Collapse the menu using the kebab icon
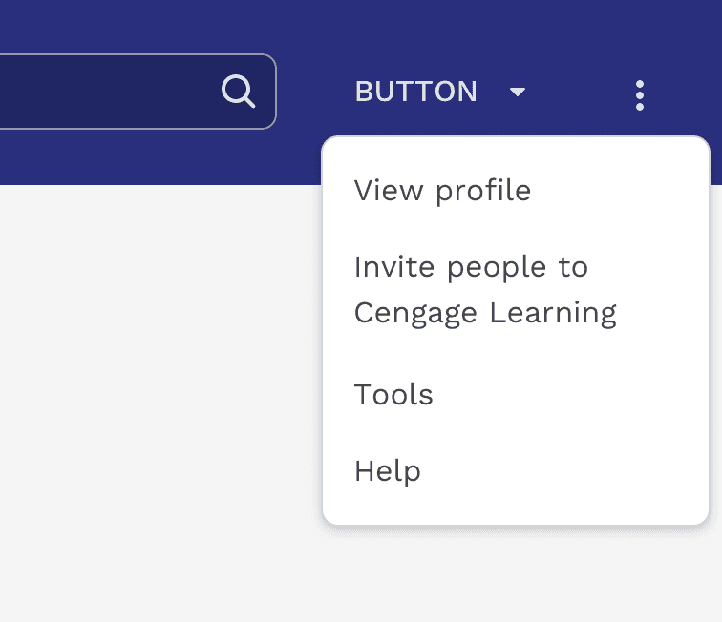Image resolution: width=722 pixels, height=622 pixels. coord(640,94)
